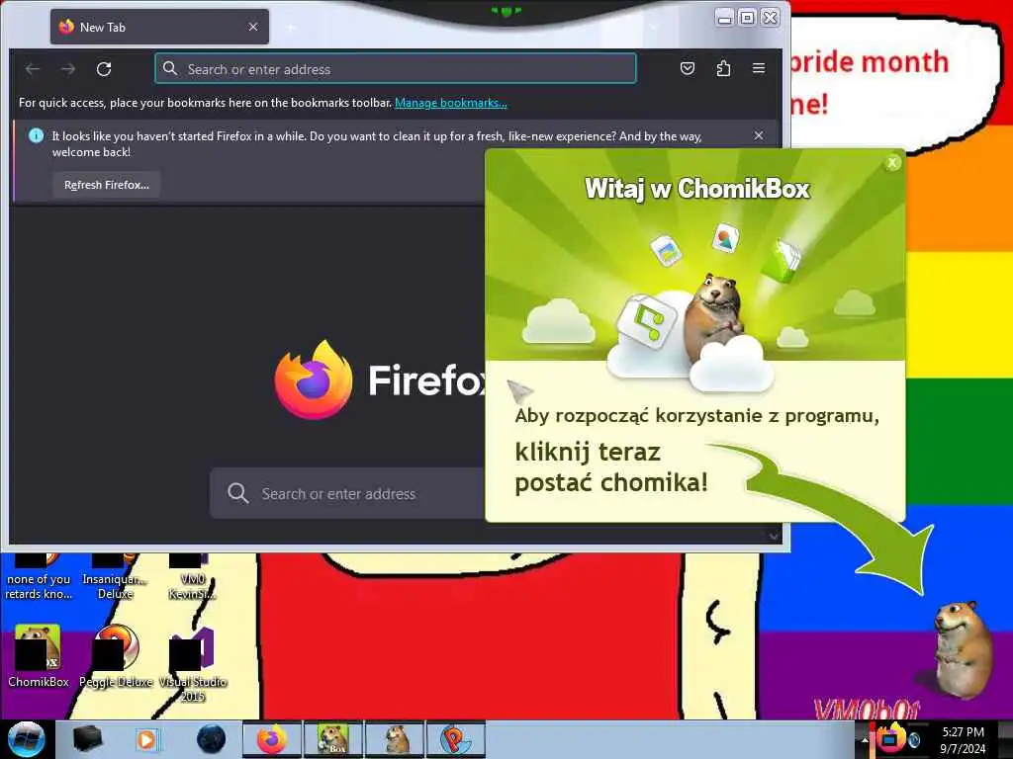This screenshot has height=759, width=1013.
Task: Open the volume icon in system tray
Action: 915,739
